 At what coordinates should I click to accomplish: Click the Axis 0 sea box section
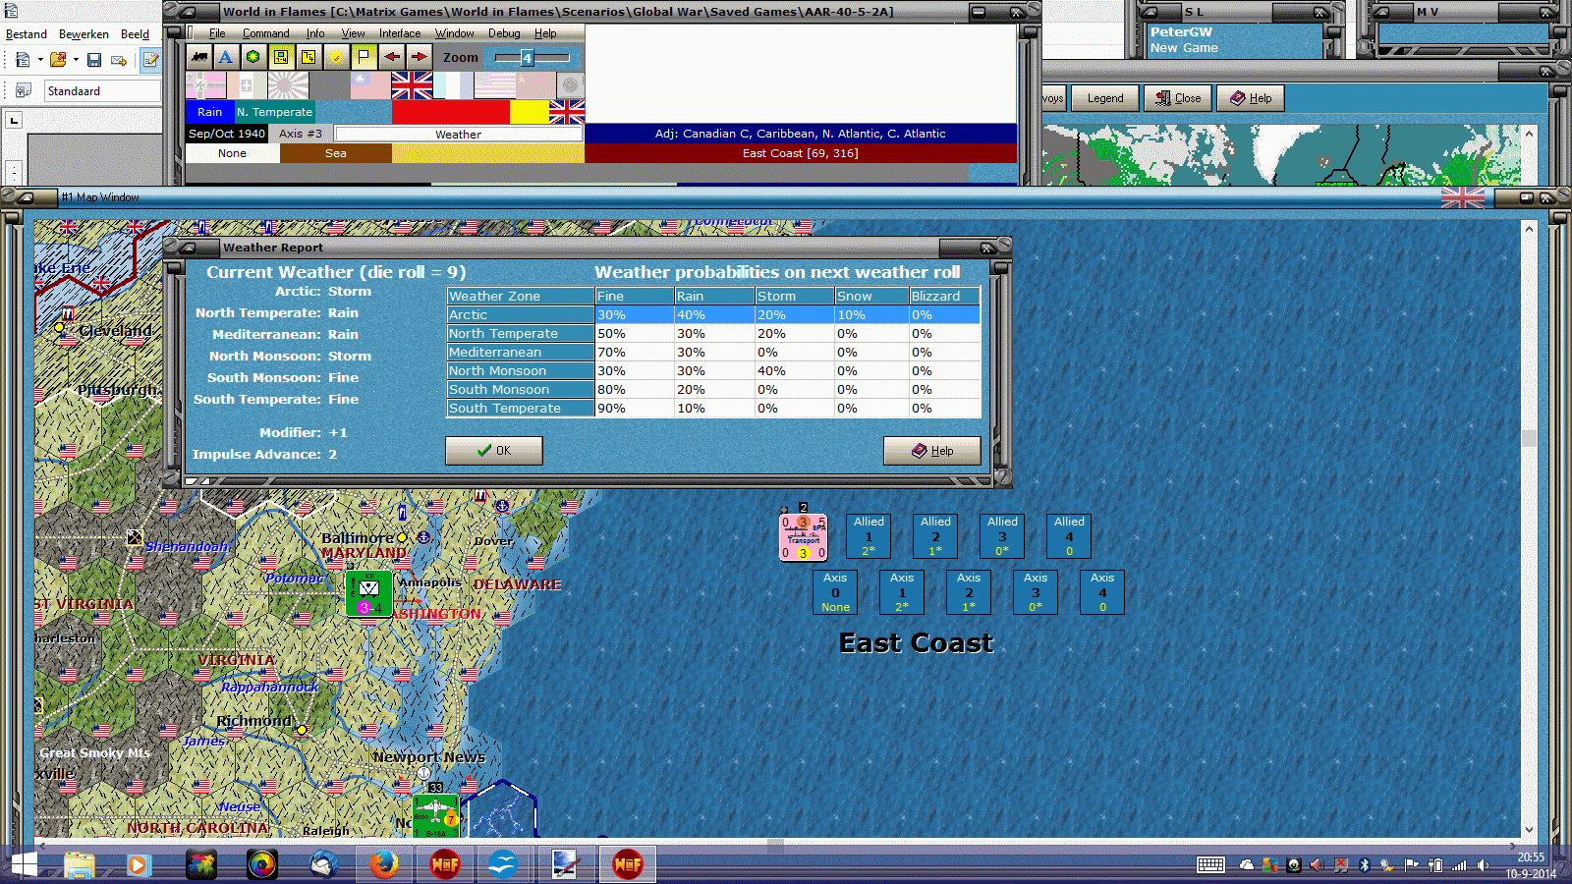pos(835,592)
